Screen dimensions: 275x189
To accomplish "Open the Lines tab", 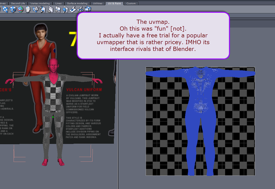I will [x=58, y=3].
